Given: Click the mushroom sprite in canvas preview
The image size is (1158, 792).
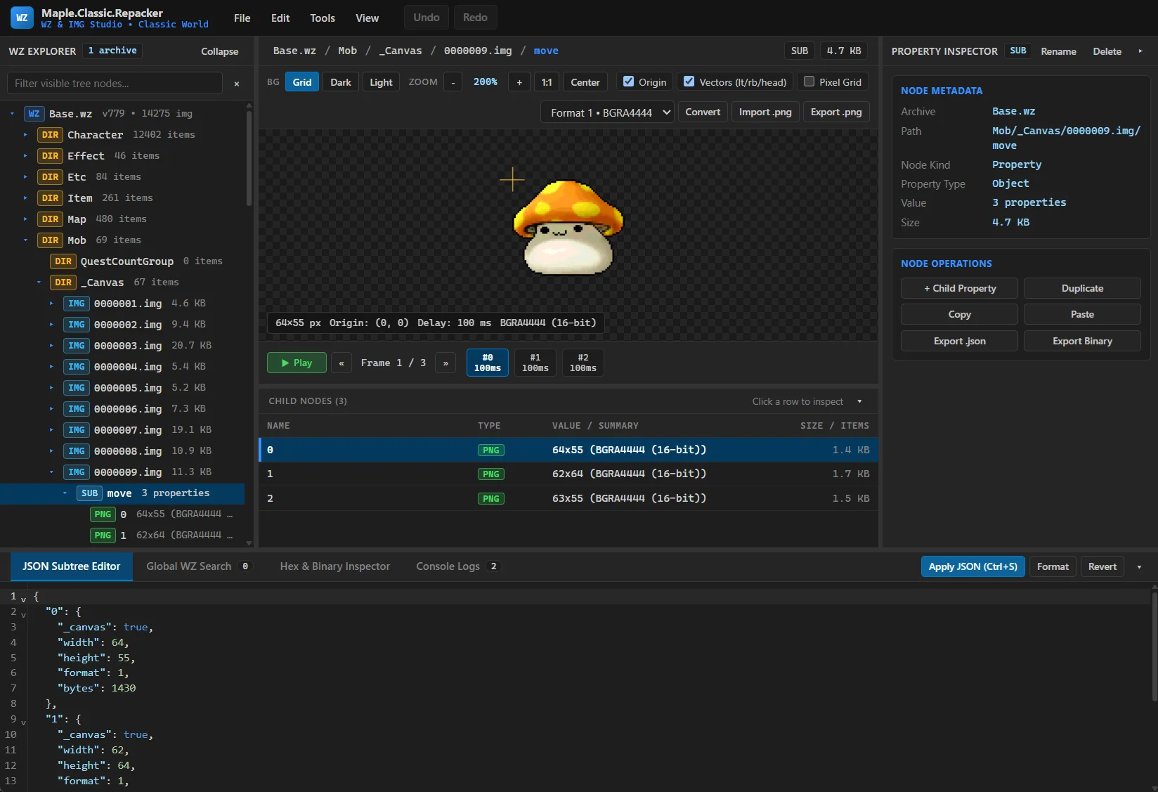Looking at the screenshot, I should pyautogui.click(x=568, y=228).
